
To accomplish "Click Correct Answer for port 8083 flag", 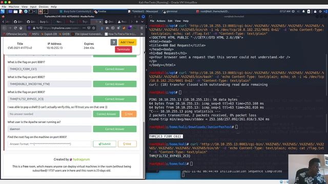I will point(115,99).
